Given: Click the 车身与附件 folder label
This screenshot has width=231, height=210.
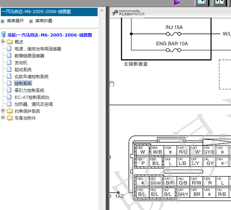Looking at the screenshot, I should point(25,118).
